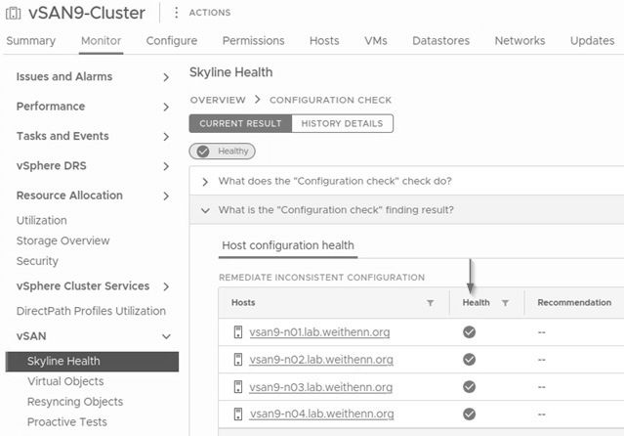Click host icon beside vsan9-n03
The height and width of the screenshot is (436, 624).
pyautogui.click(x=238, y=387)
